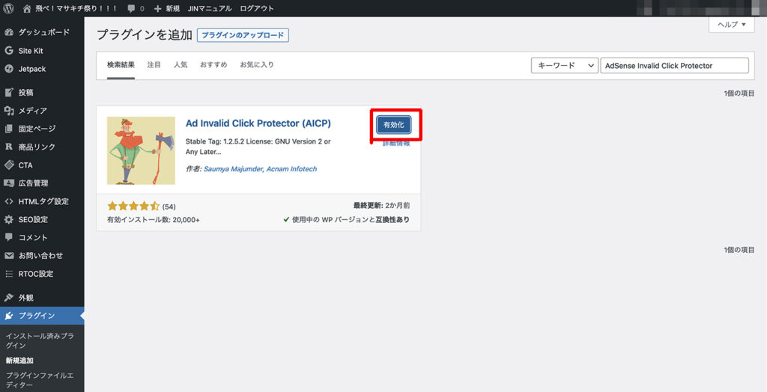Click the Site Kit G icon
This screenshot has height=392, width=767.
click(x=8, y=50)
